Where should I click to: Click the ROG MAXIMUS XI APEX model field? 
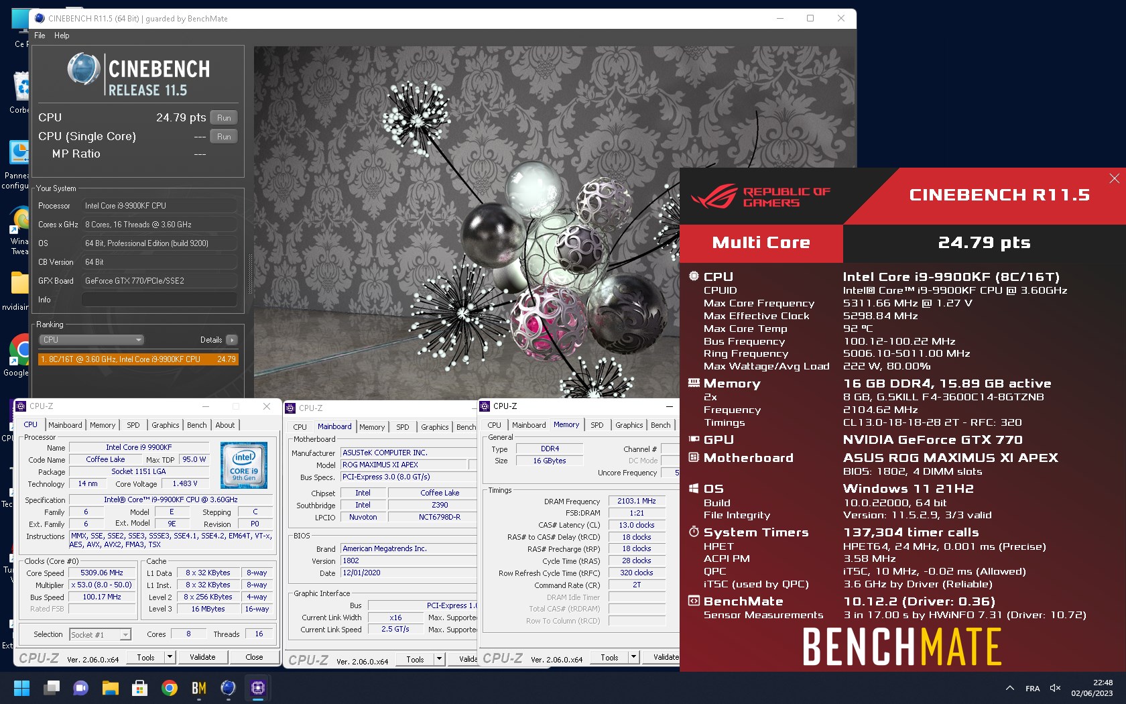pyautogui.click(x=403, y=465)
